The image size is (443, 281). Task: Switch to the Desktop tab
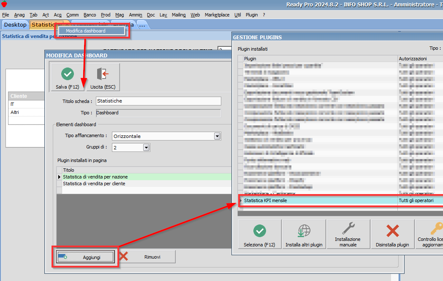coord(15,25)
